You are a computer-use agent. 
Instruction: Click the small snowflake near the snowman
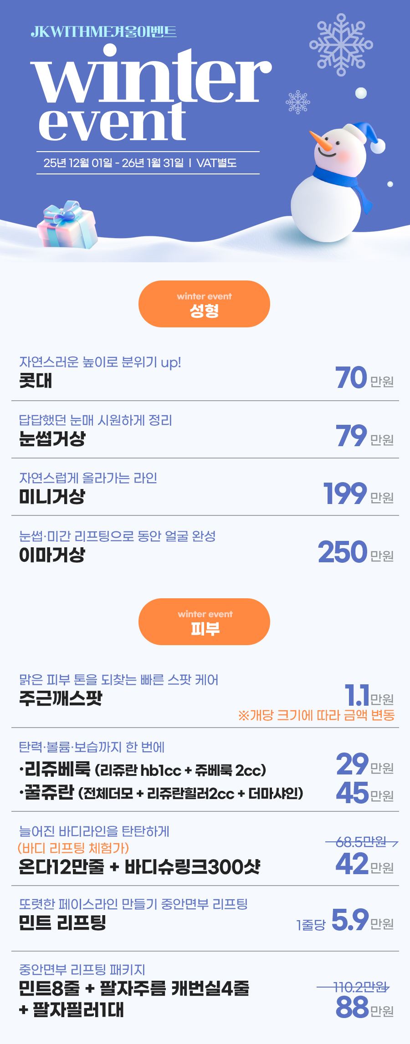tap(298, 102)
